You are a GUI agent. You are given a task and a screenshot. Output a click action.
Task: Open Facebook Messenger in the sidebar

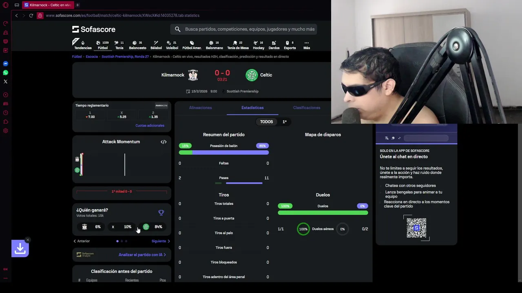[x=6, y=63]
